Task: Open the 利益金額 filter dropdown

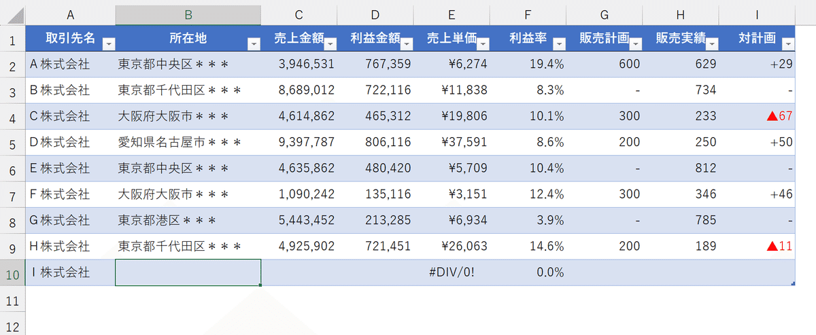Action: coord(407,44)
